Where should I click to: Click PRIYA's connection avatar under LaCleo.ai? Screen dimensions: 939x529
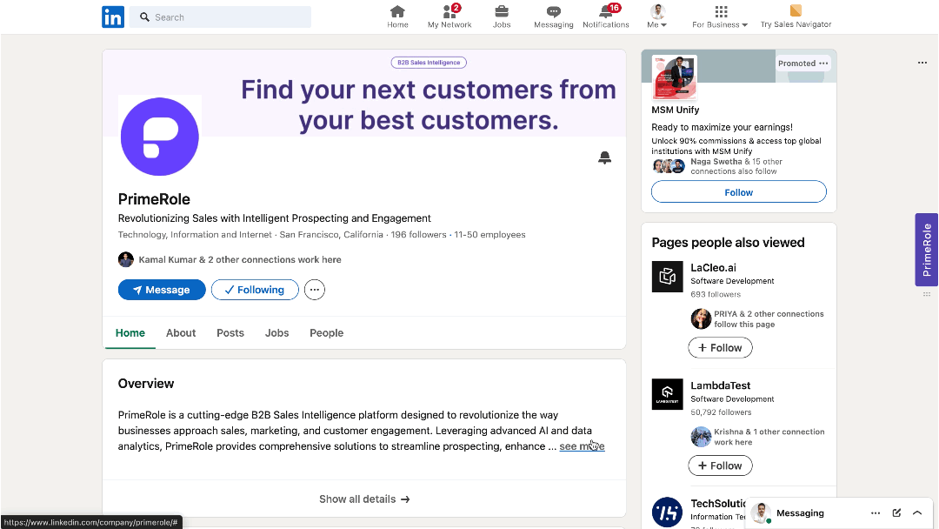pyautogui.click(x=701, y=318)
